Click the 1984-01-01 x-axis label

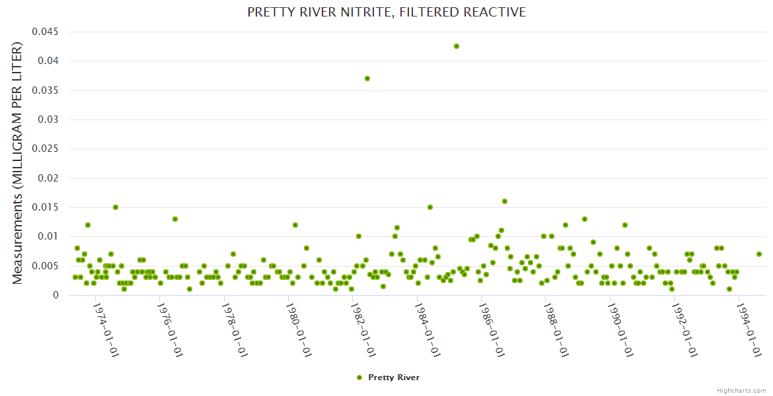427,330
